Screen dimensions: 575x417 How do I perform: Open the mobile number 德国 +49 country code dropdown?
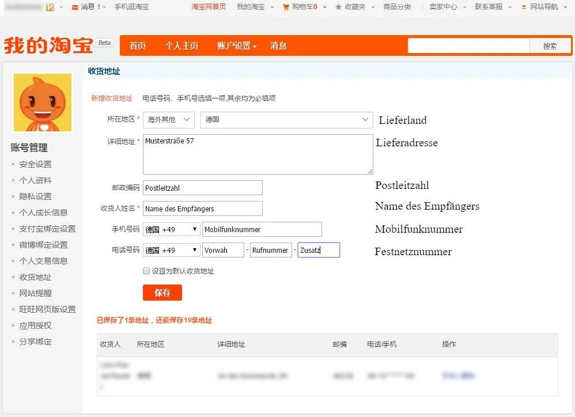(172, 229)
